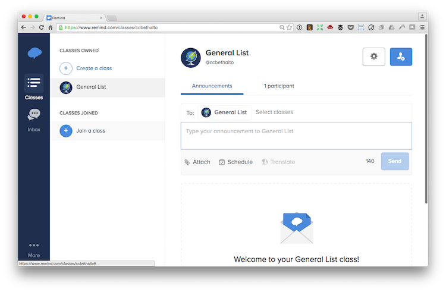Open the Chrome hamburger menu

click(422, 27)
